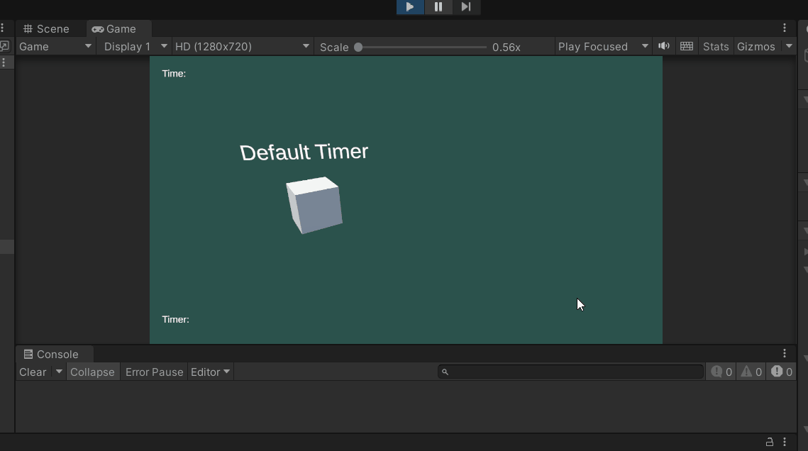Open the Game view mode dropdown

tap(55, 47)
